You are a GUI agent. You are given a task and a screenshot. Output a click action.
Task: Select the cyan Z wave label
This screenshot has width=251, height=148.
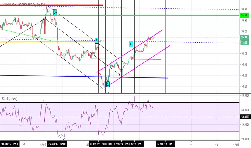click(x=96, y=41)
